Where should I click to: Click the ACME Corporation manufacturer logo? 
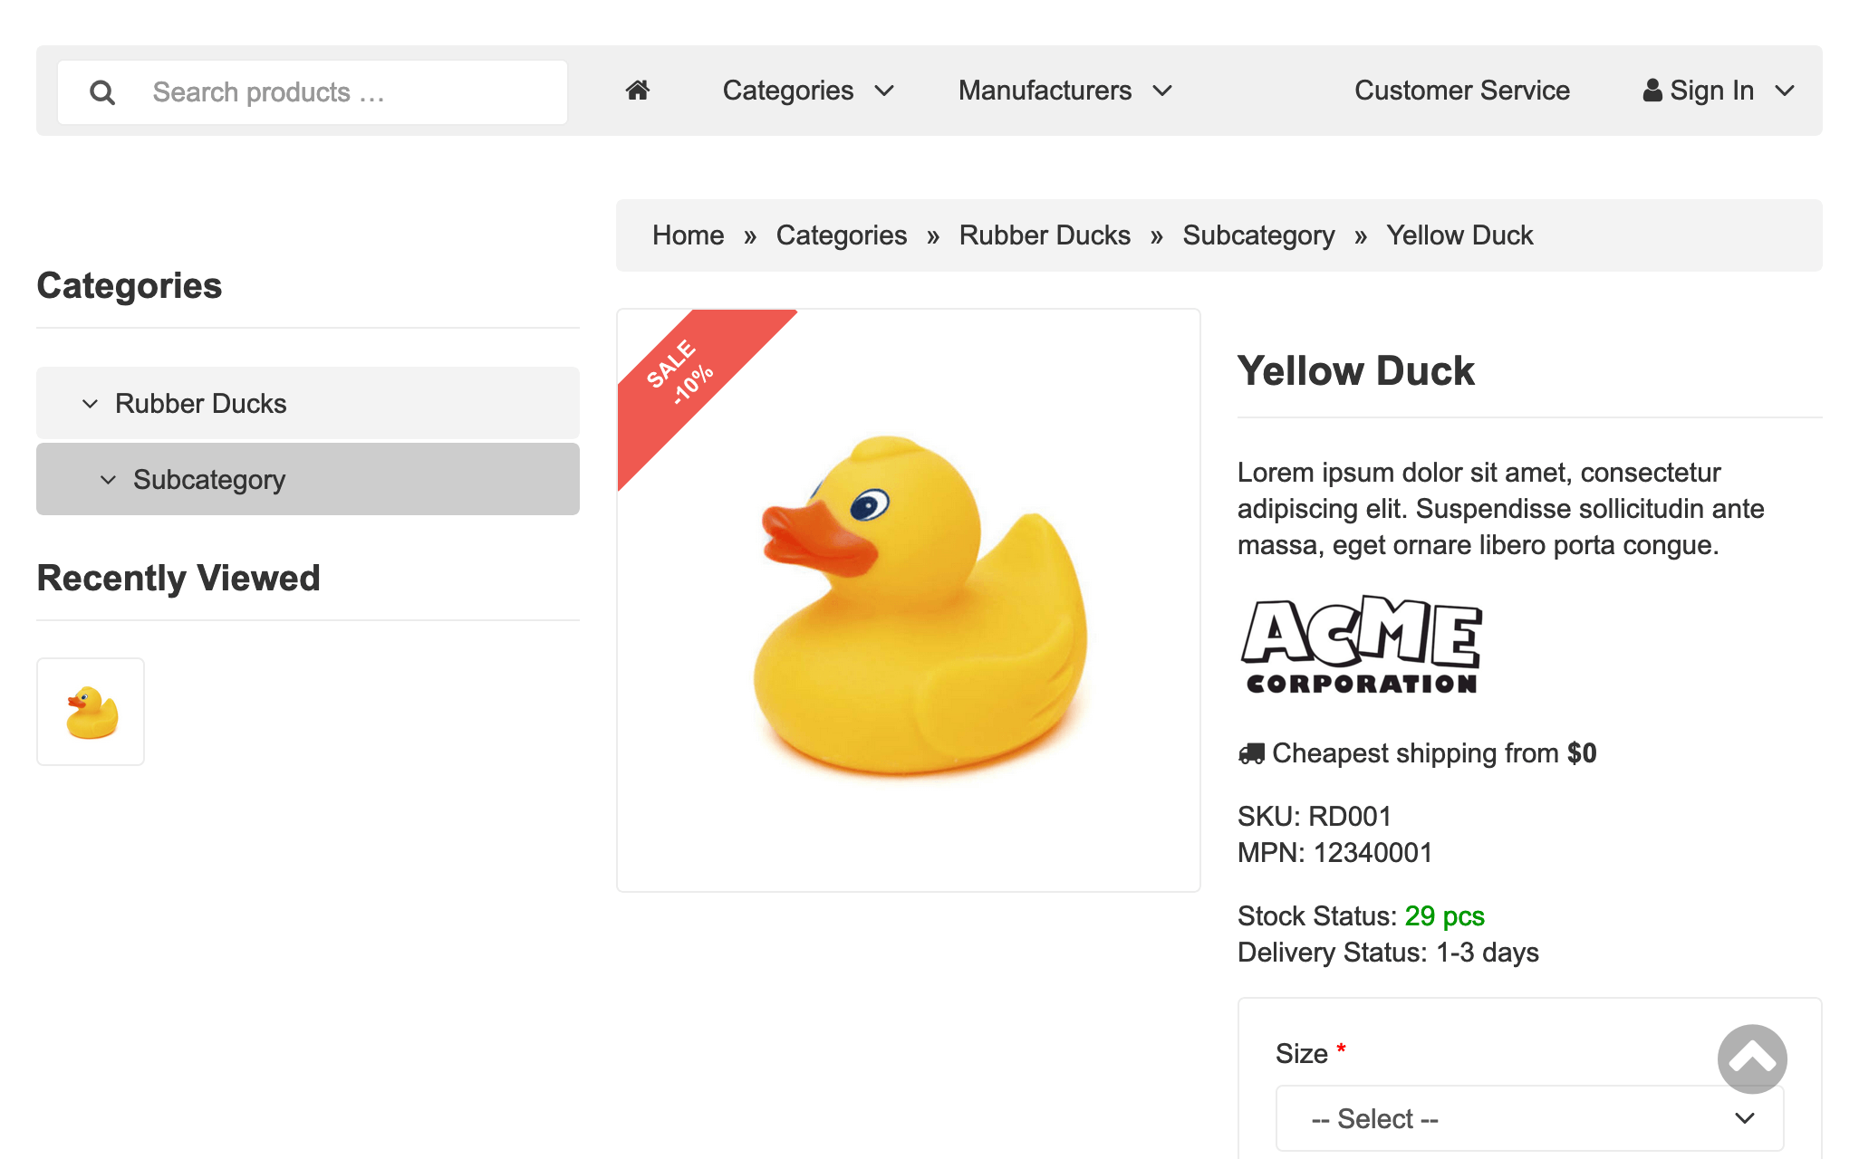(x=1361, y=645)
